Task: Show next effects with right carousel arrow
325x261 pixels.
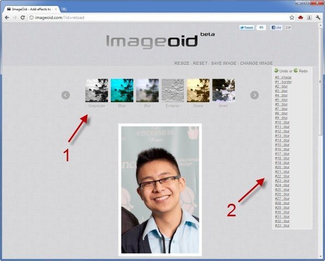Action: click(x=255, y=95)
